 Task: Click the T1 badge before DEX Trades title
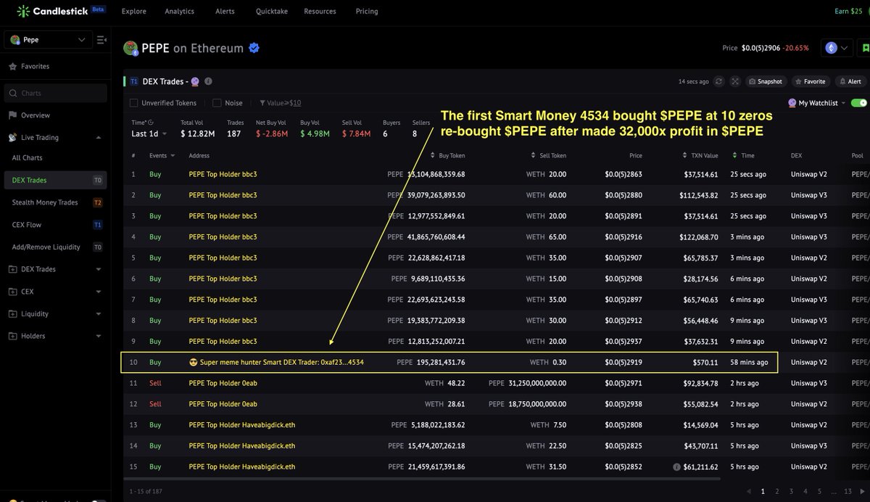click(x=134, y=81)
